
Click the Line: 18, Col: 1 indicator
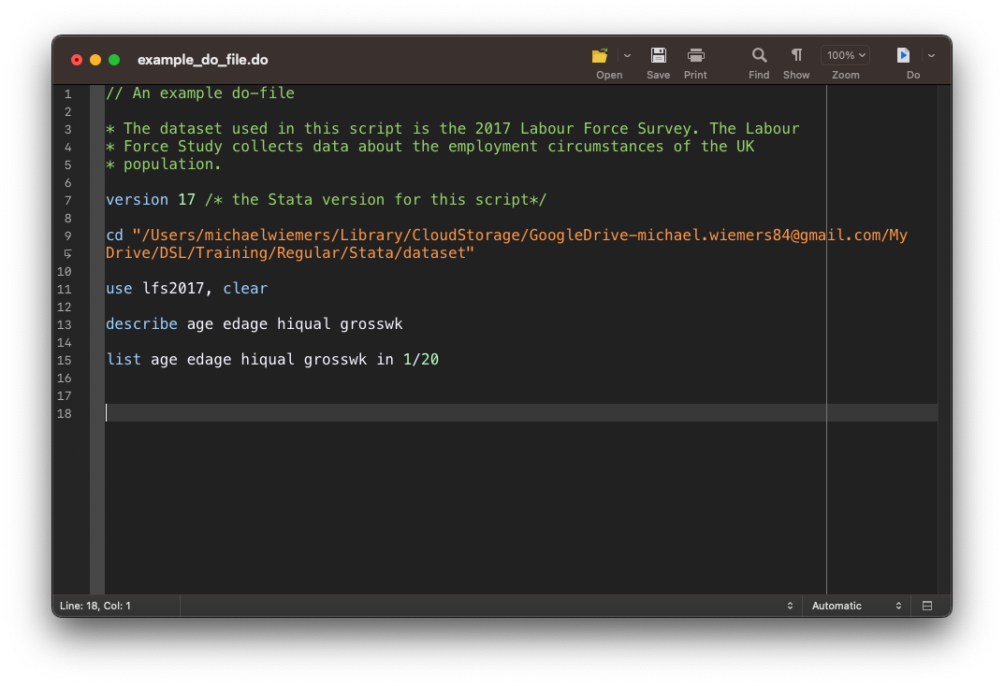pyautogui.click(x=95, y=606)
